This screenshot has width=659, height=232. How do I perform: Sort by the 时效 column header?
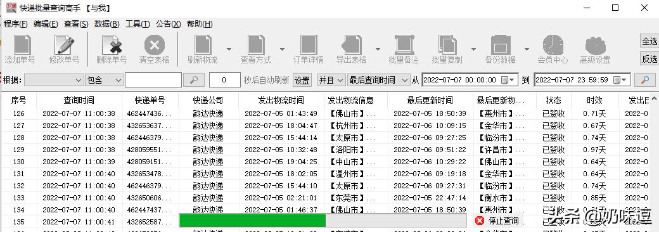[595, 100]
